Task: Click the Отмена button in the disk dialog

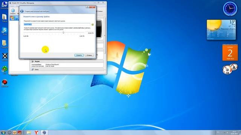Action: (89, 55)
